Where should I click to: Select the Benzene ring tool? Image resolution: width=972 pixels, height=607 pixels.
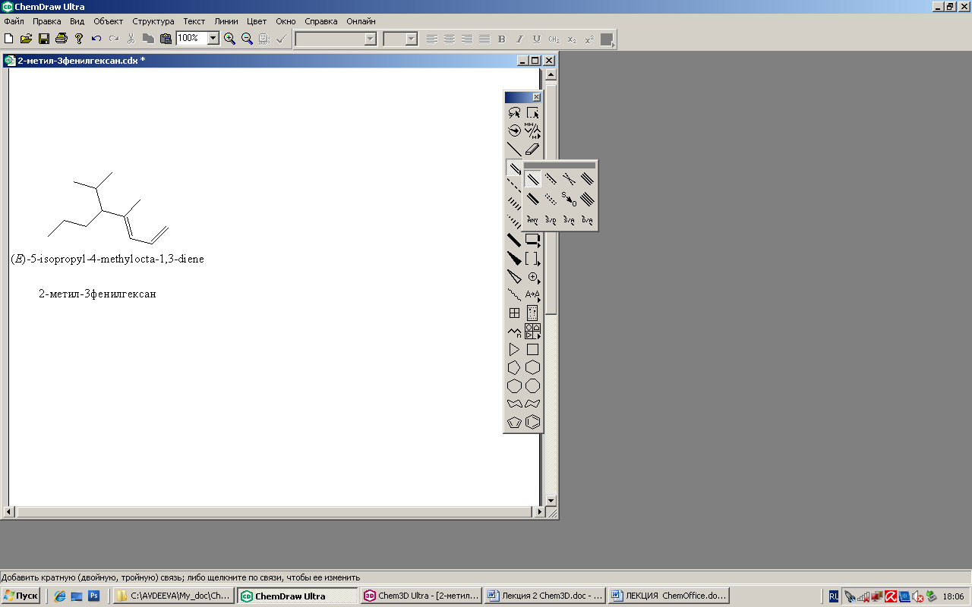click(532, 422)
